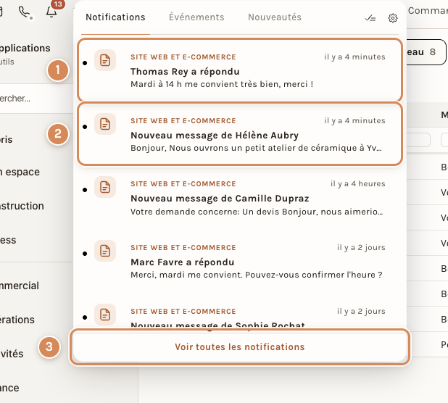The height and width of the screenshot is (403, 448).
Task: Switch to the Notifications tab
Action: [x=115, y=17]
